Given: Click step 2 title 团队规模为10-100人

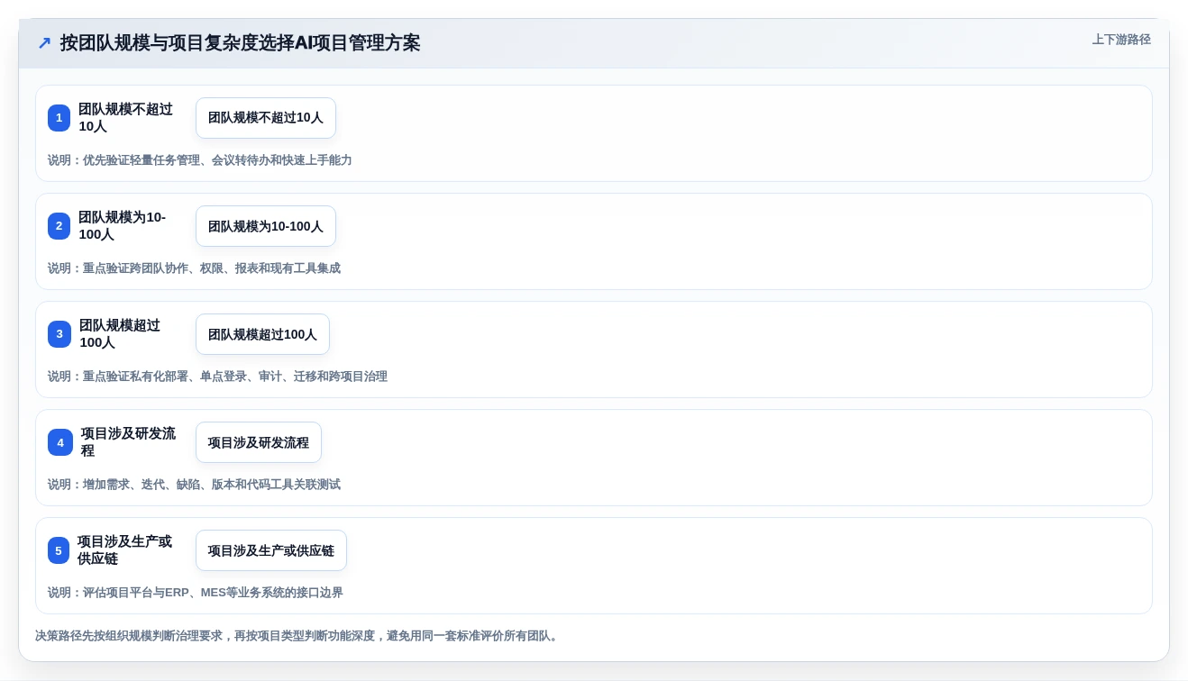Looking at the screenshot, I should [123, 226].
